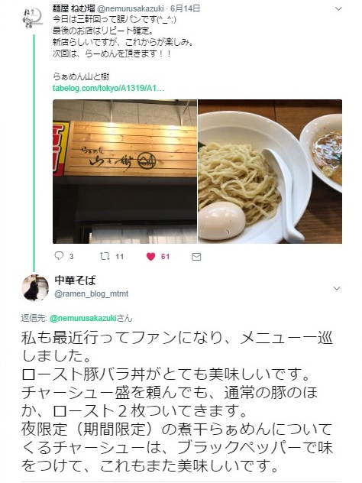The width and height of the screenshot is (362, 483).
Task: Click the @ramen_blog_mtmt handle
Action: (91, 294)
